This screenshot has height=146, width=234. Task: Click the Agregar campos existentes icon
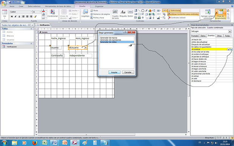(x=208, y=14)
